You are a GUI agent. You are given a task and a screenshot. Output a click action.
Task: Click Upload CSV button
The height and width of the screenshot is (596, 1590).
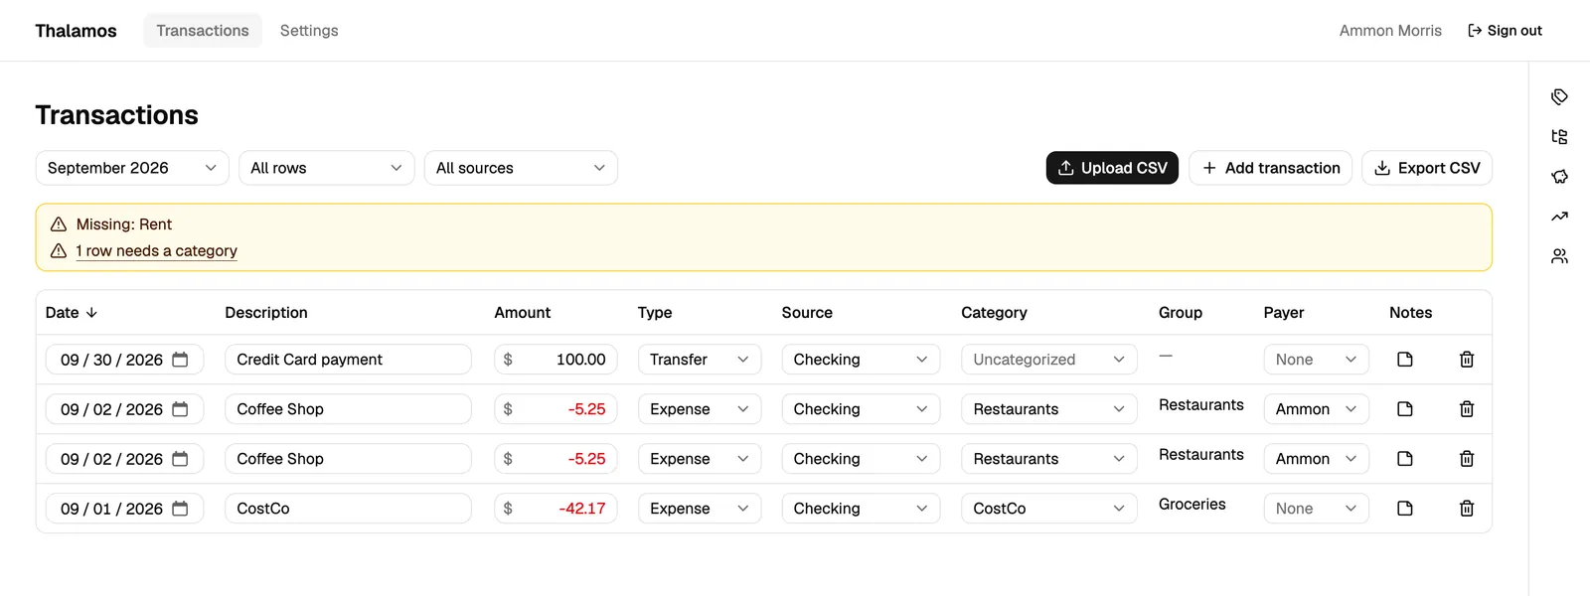coord(1112,168)
